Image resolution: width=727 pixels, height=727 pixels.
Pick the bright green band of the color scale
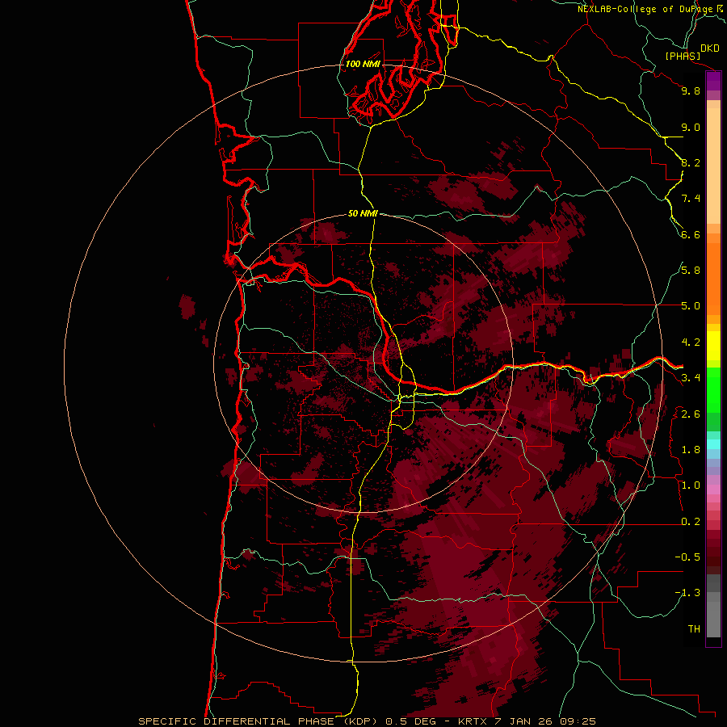[x=713, y=391]
